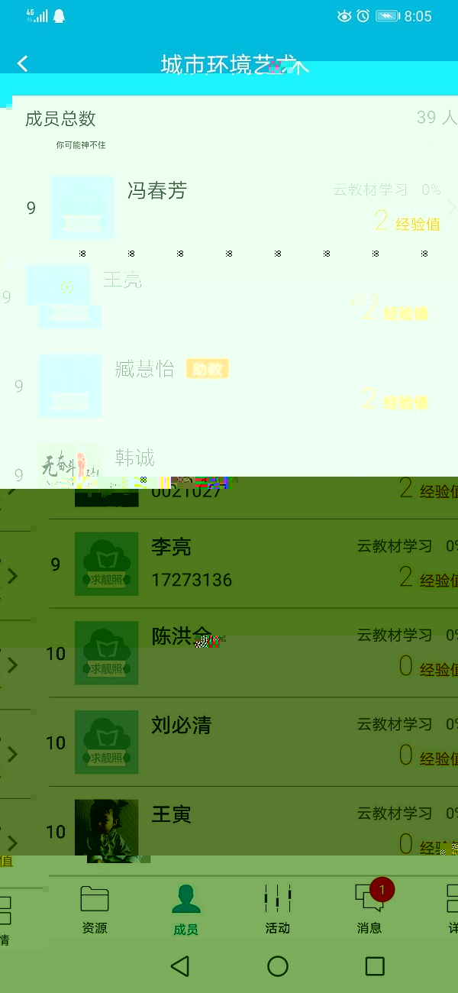
Task: Tap Android home circle button
Action: click(x=278, y=966)
